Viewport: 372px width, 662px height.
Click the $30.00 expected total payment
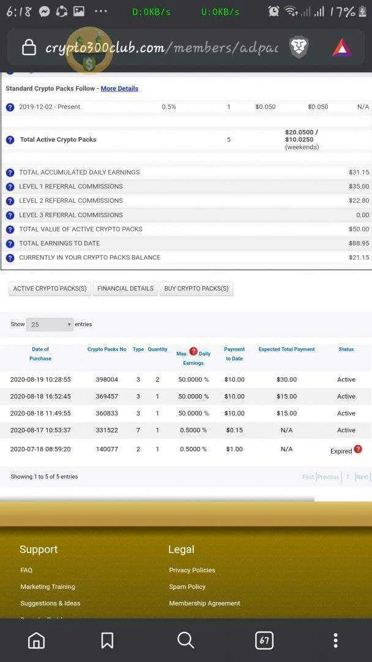point(286,379)
